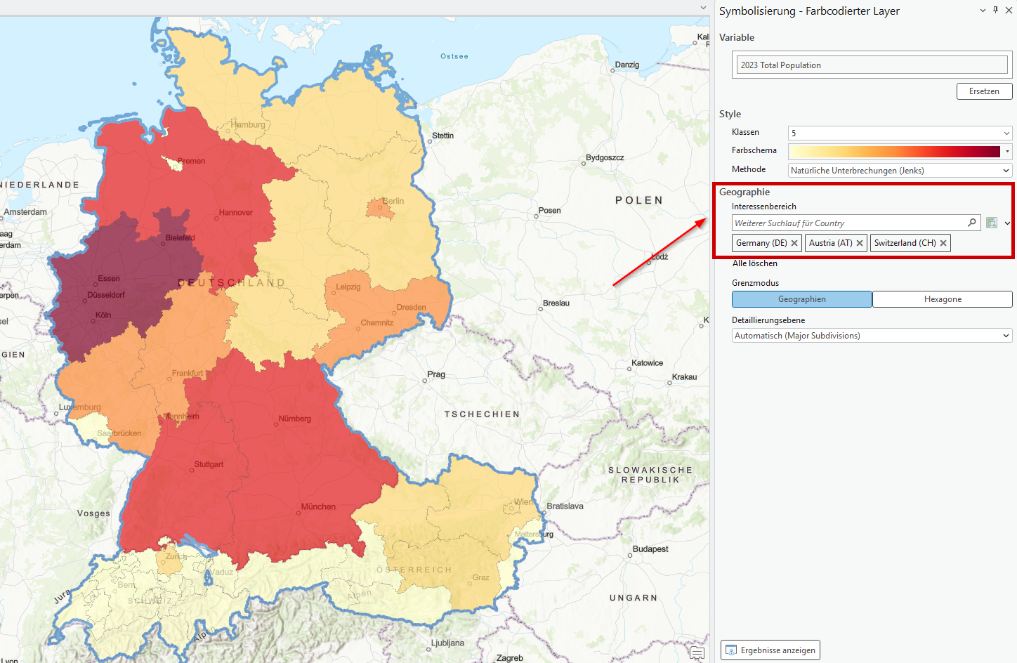This screenshot has width=1017, height=663.
Task: Click the Ergebnisse anzeigen button
Action: point(770,650)
